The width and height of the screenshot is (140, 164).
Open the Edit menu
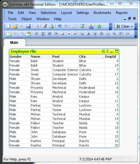click(x=21, y=13)
